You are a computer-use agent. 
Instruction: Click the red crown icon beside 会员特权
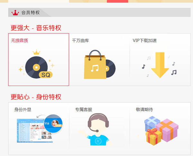[x=15, y=13]
